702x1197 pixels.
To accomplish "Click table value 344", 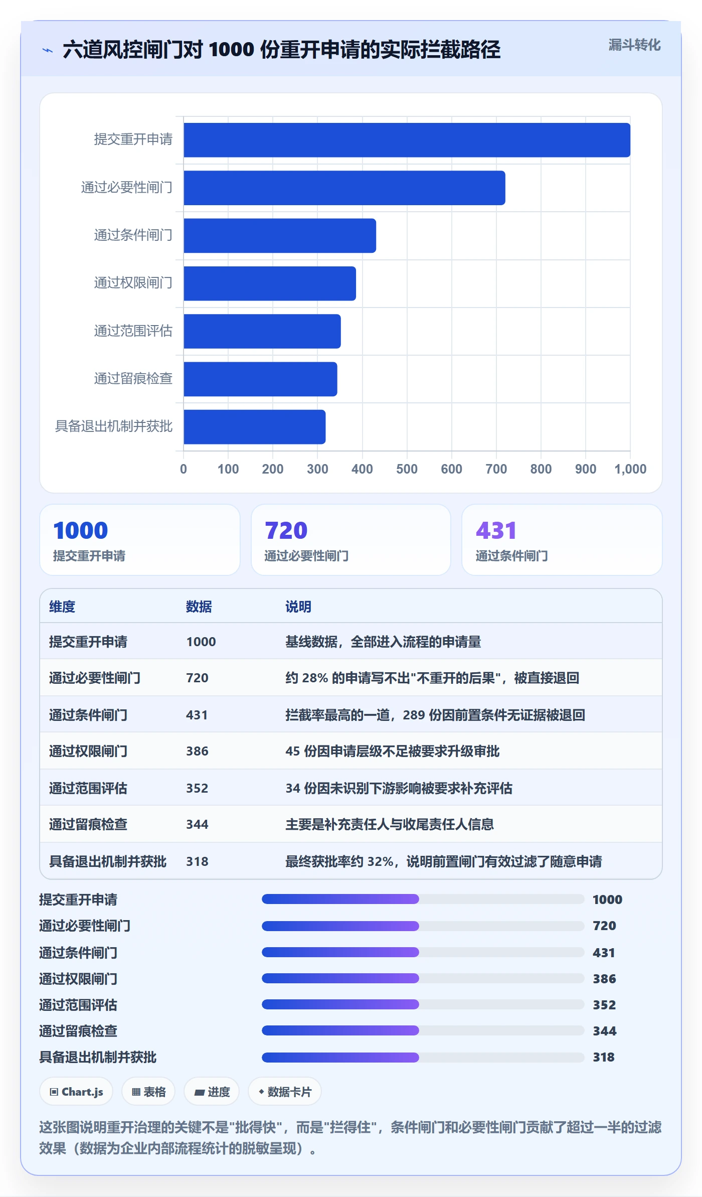I will pyautogui.click(x=197, y=824).
